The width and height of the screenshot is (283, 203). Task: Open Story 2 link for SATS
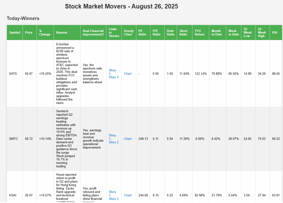[113, 77]
